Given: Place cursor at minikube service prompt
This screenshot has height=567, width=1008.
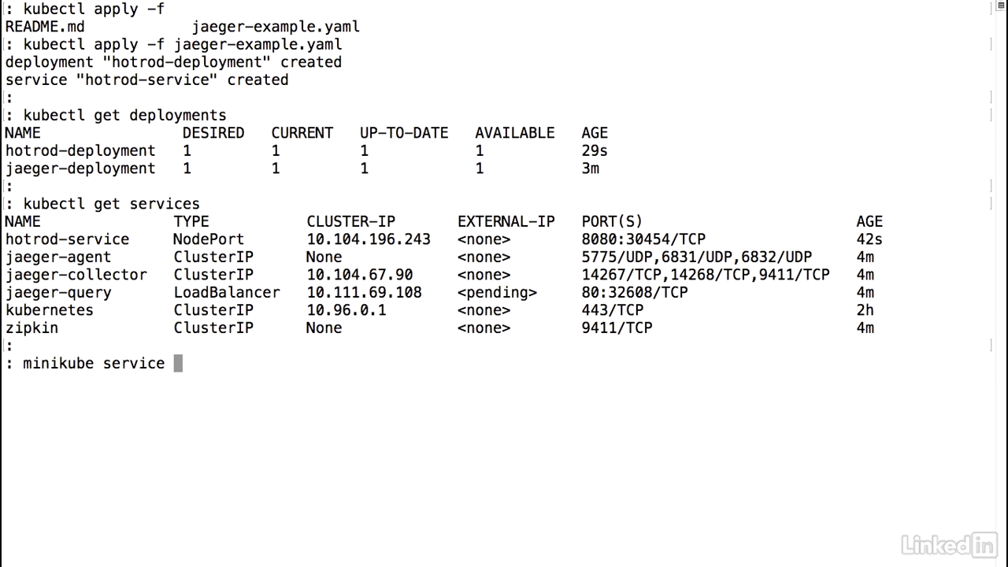Looking at the screenshot, I should 178,363.
